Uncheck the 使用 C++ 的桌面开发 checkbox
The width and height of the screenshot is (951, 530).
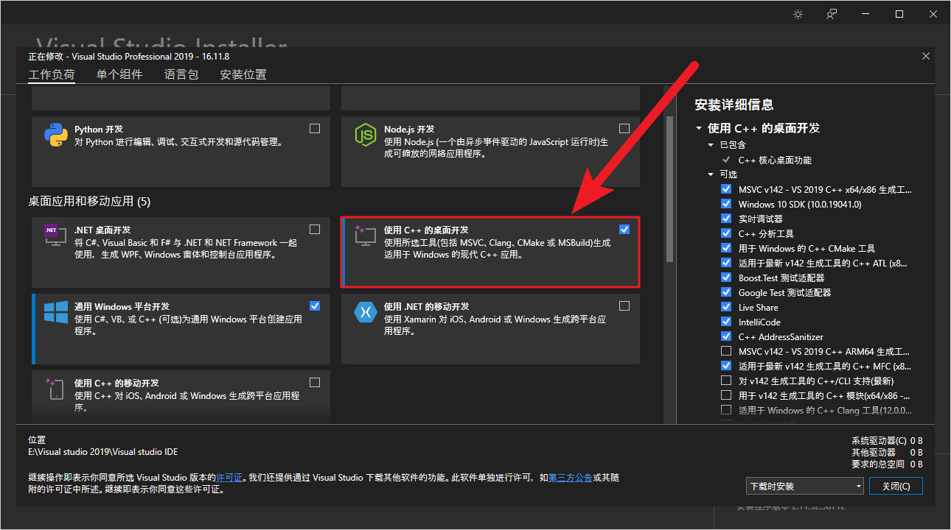click(x=624, y=229)
